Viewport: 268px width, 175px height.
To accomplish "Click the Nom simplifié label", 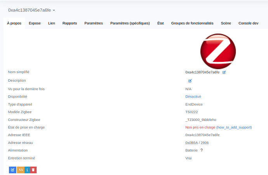I will click(x=19, y=72).
